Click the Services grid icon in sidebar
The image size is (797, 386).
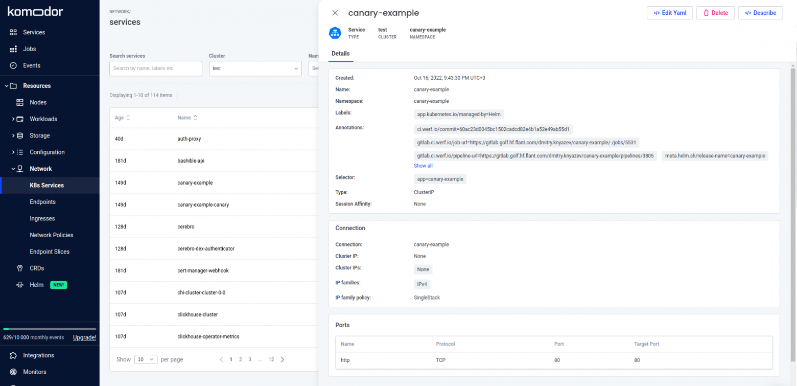[x=13, y=32]
